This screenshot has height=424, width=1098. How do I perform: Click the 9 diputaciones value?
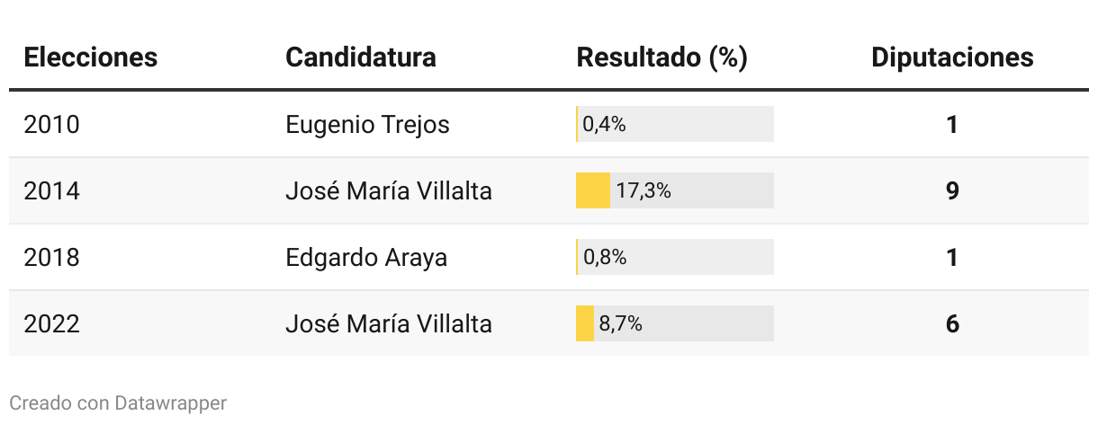pos(952,190)
